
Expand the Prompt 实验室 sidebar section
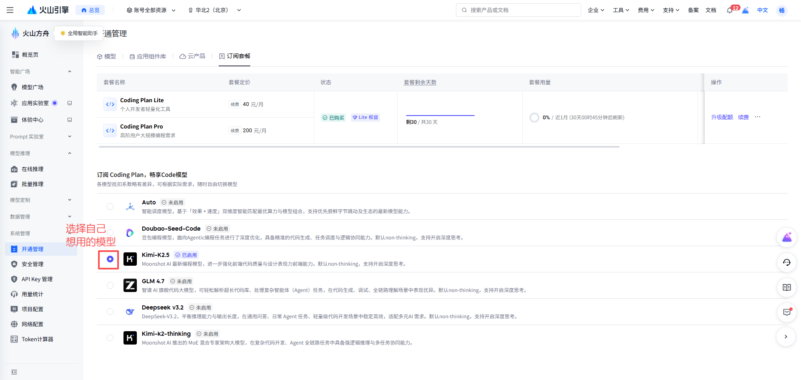click(x=40, y=136)
